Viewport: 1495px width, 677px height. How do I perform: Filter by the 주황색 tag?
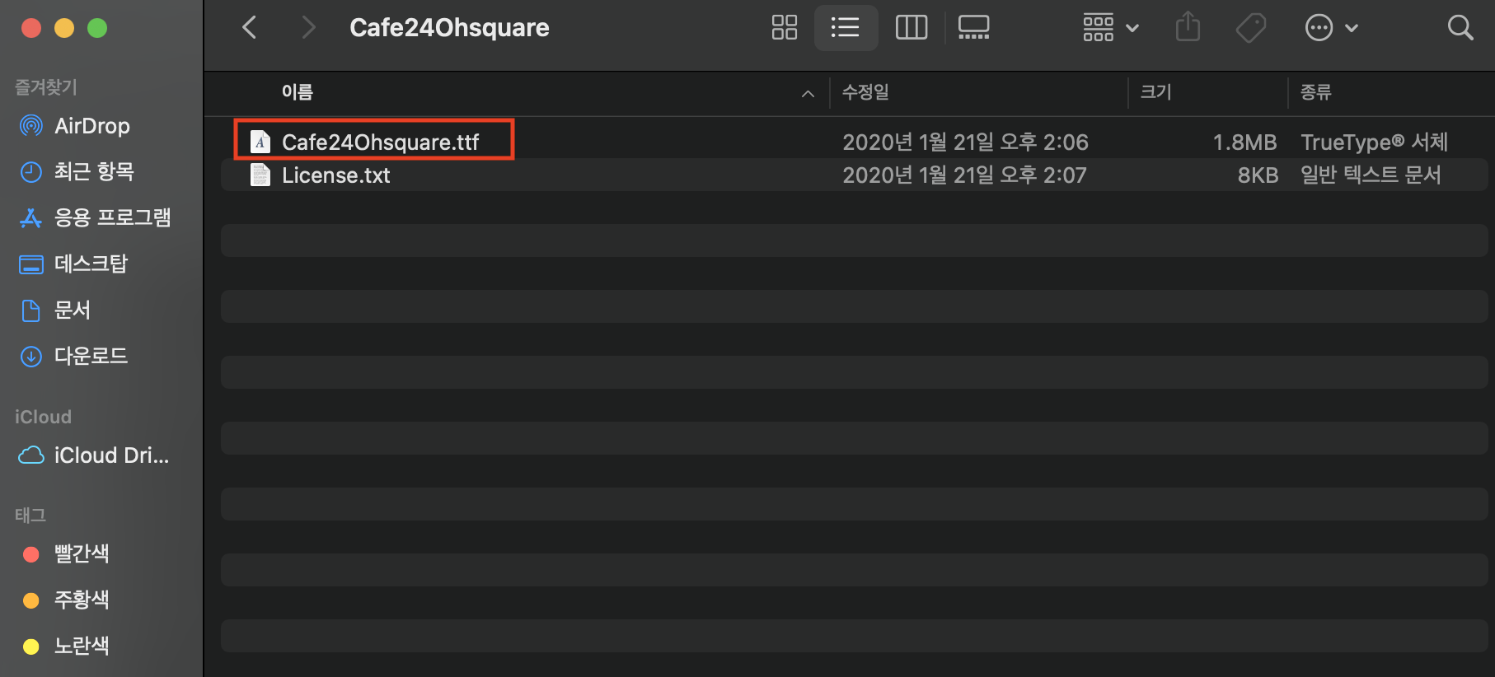(x=82, y=600)
